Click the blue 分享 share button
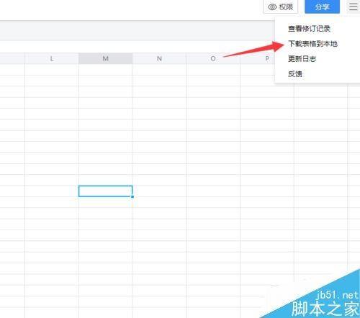 (x=322, y=6)
